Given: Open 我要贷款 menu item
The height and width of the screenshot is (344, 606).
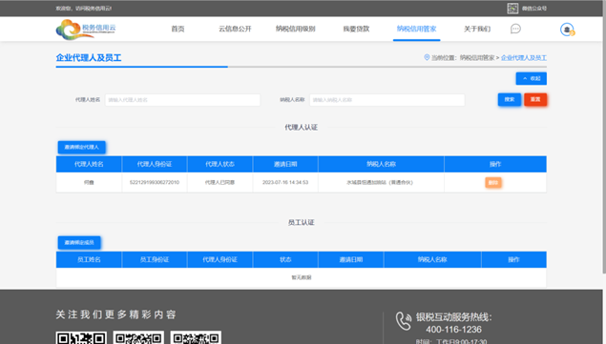Looking at the screenshot, I should coord(356,29).
